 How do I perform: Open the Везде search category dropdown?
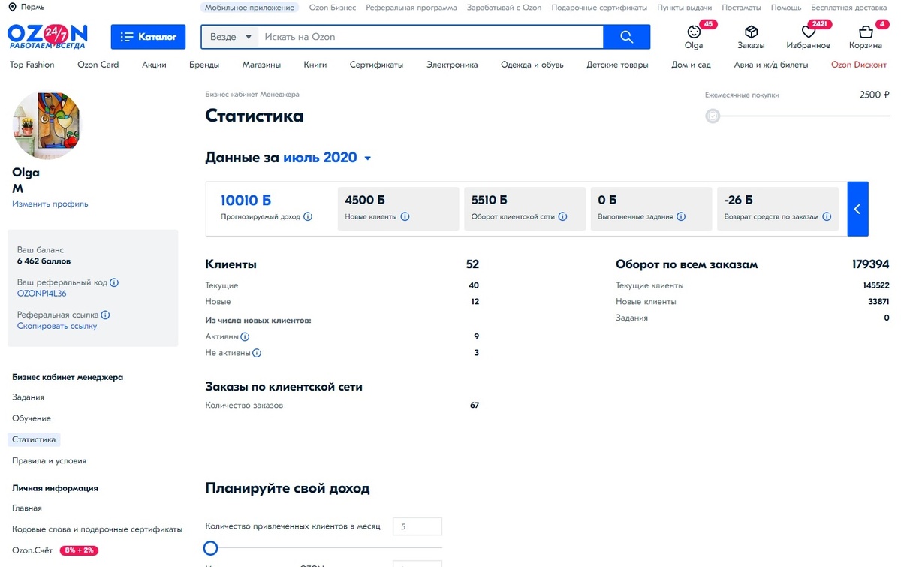pos(230,37)
